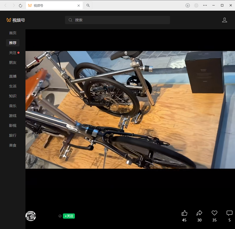Click the globe icon in title bar
Viewport: 235px width, 229px height.
(x=196, y=5)
